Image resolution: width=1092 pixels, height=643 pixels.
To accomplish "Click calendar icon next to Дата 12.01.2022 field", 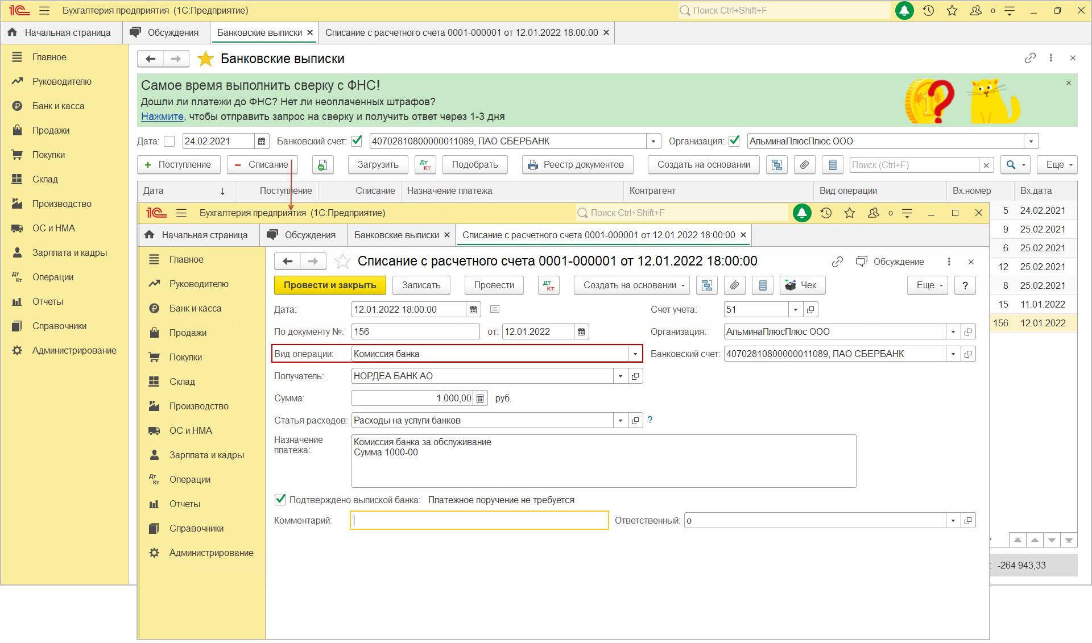I will pyautogui.click(x=473, y=310).
